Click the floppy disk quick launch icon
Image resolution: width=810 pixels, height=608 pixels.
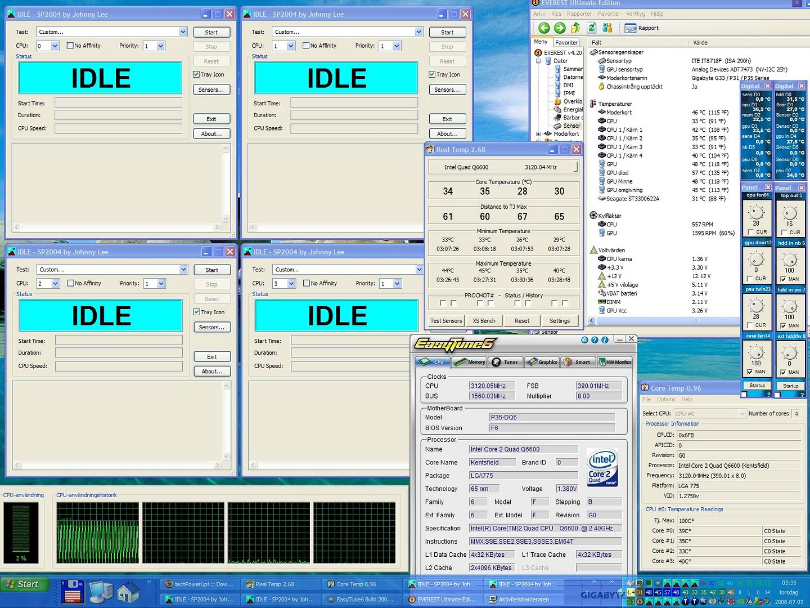click(x=73, y=592)
